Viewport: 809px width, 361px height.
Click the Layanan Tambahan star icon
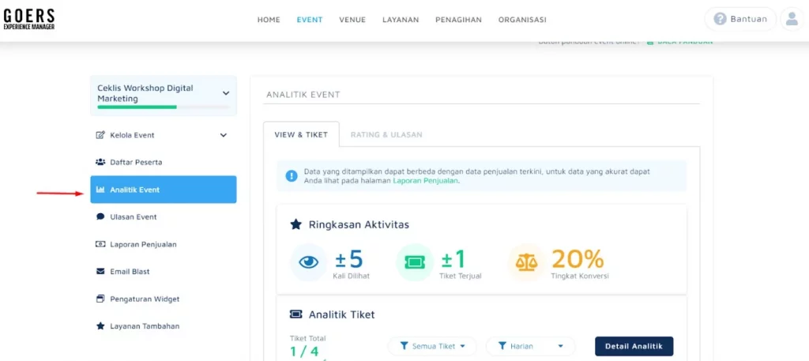coord(100,326)
